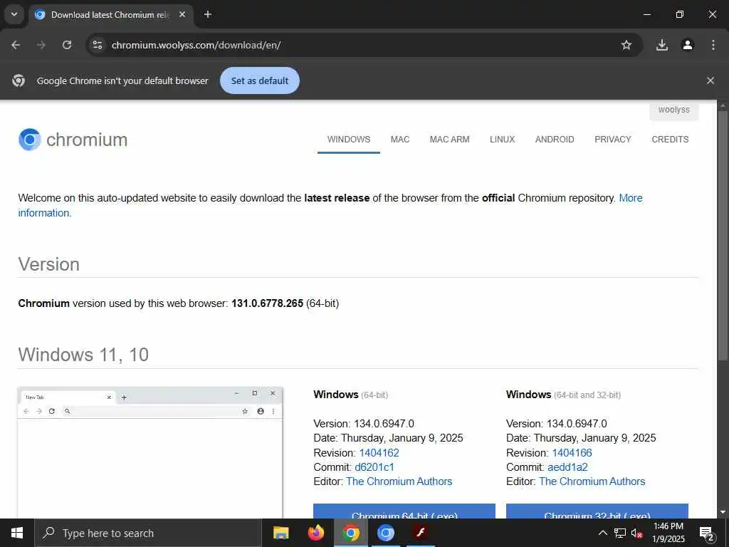The image size is (729, 547).
Task: Open Firefox from the taskbar
Action: pos(316,533)
